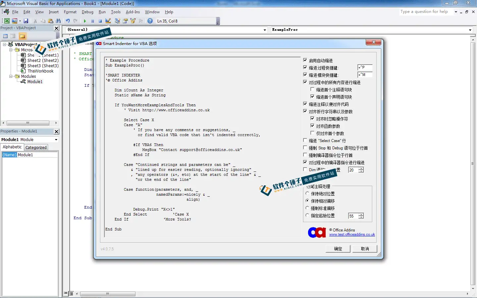This screenshot has width=477, height=298.
Task: Open the Debug menu
Action: click(87, 12)
